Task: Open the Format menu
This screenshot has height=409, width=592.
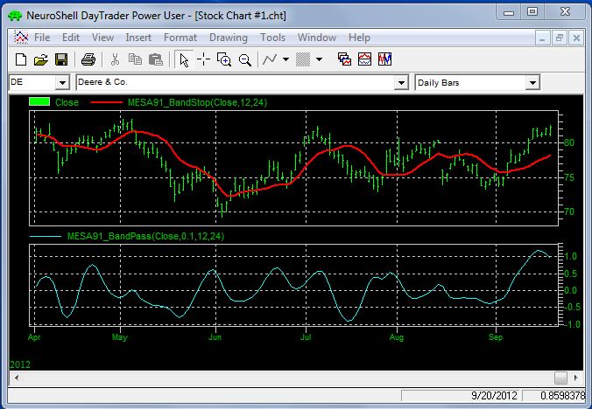Action: point(180,38)
